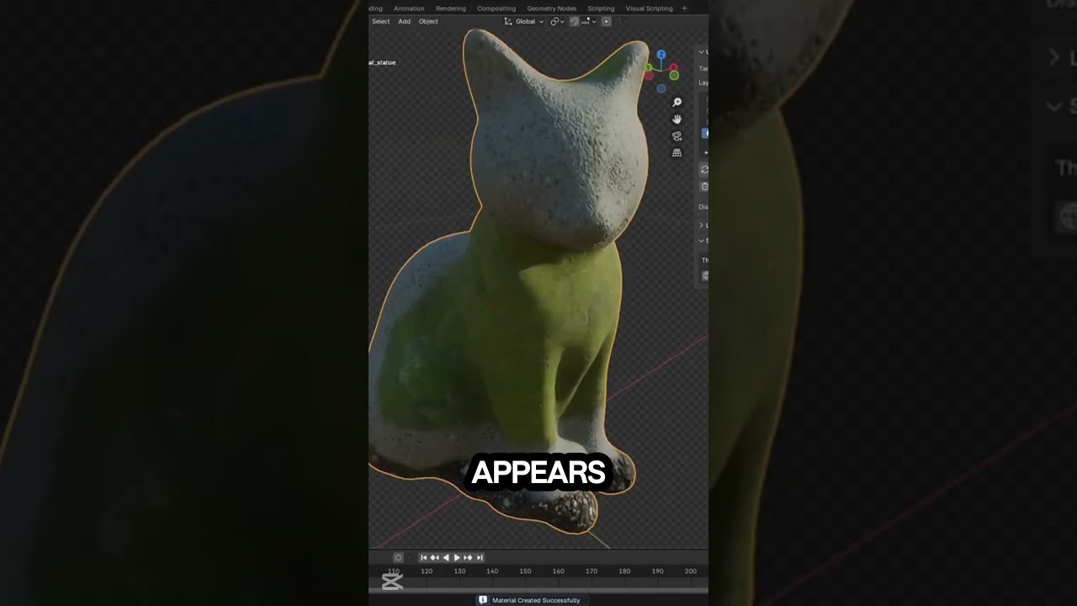
Task: Click the negative blue axis circle on gizmo
Action: pos(661,88)
